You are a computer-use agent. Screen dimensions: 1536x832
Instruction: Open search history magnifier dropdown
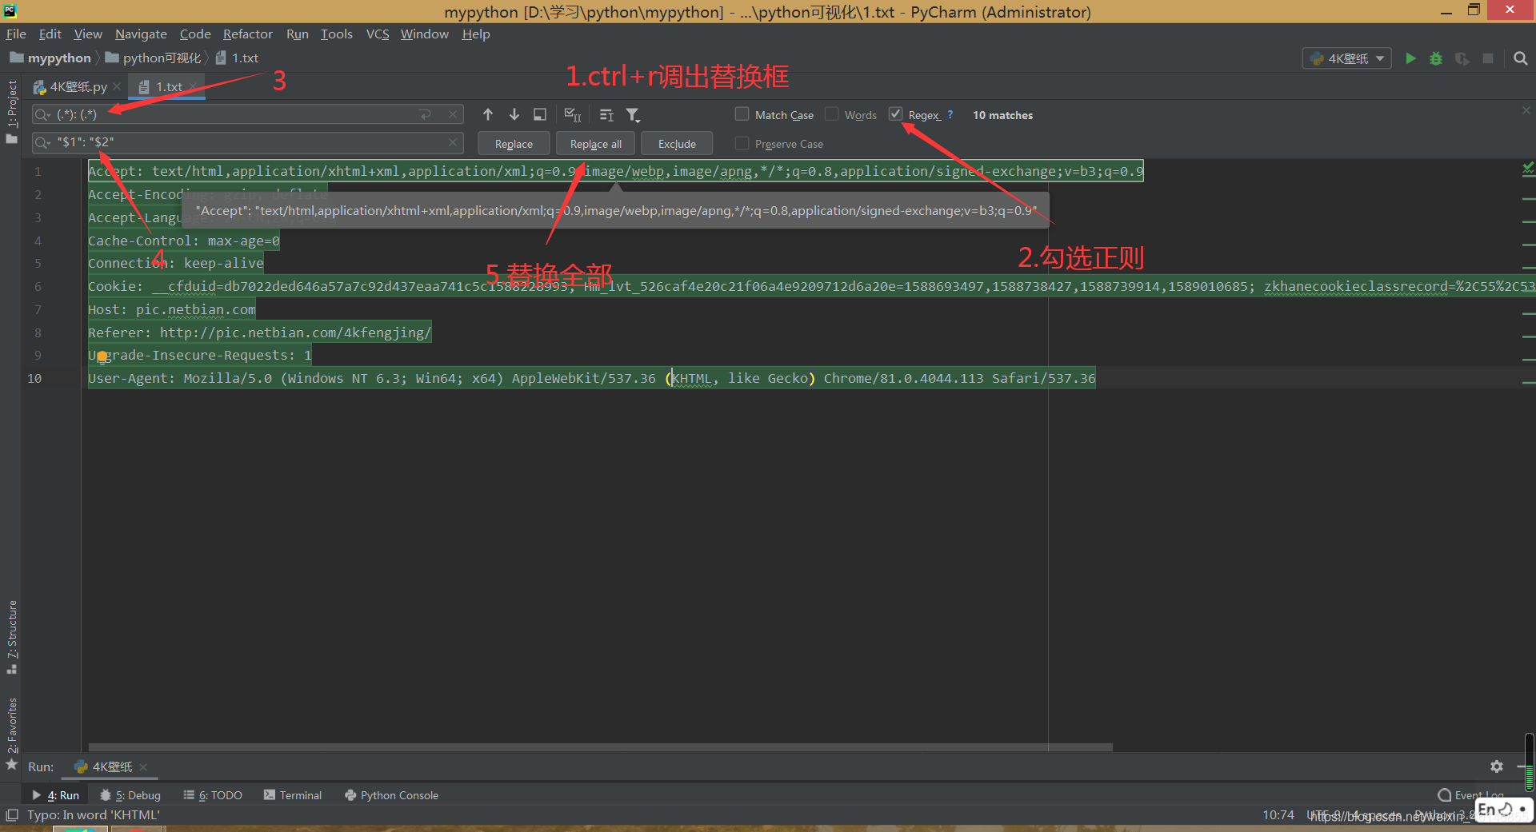(x=43, y=115)
